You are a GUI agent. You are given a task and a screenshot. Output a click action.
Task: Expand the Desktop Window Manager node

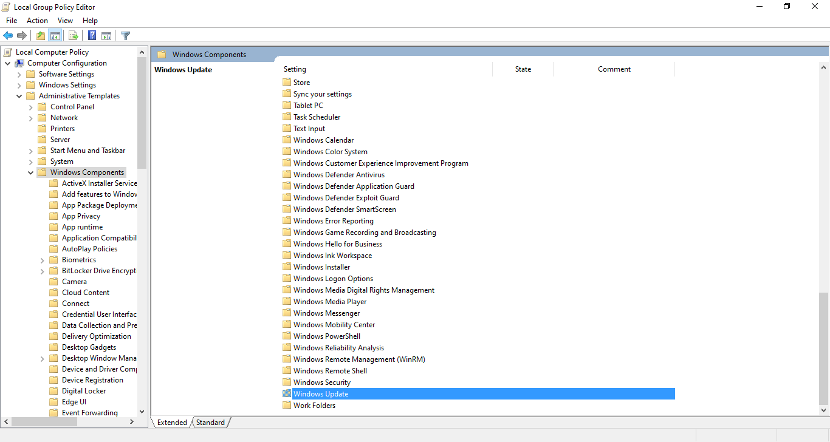point(43,358)
